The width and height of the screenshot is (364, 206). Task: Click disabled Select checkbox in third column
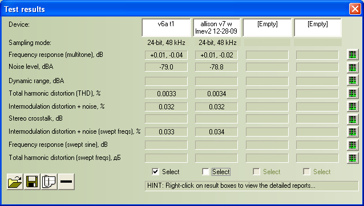click(256, 171)
